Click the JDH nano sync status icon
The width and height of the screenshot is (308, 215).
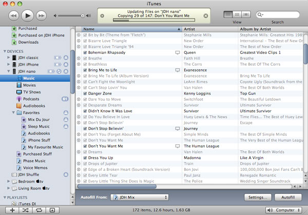point(59,71)
